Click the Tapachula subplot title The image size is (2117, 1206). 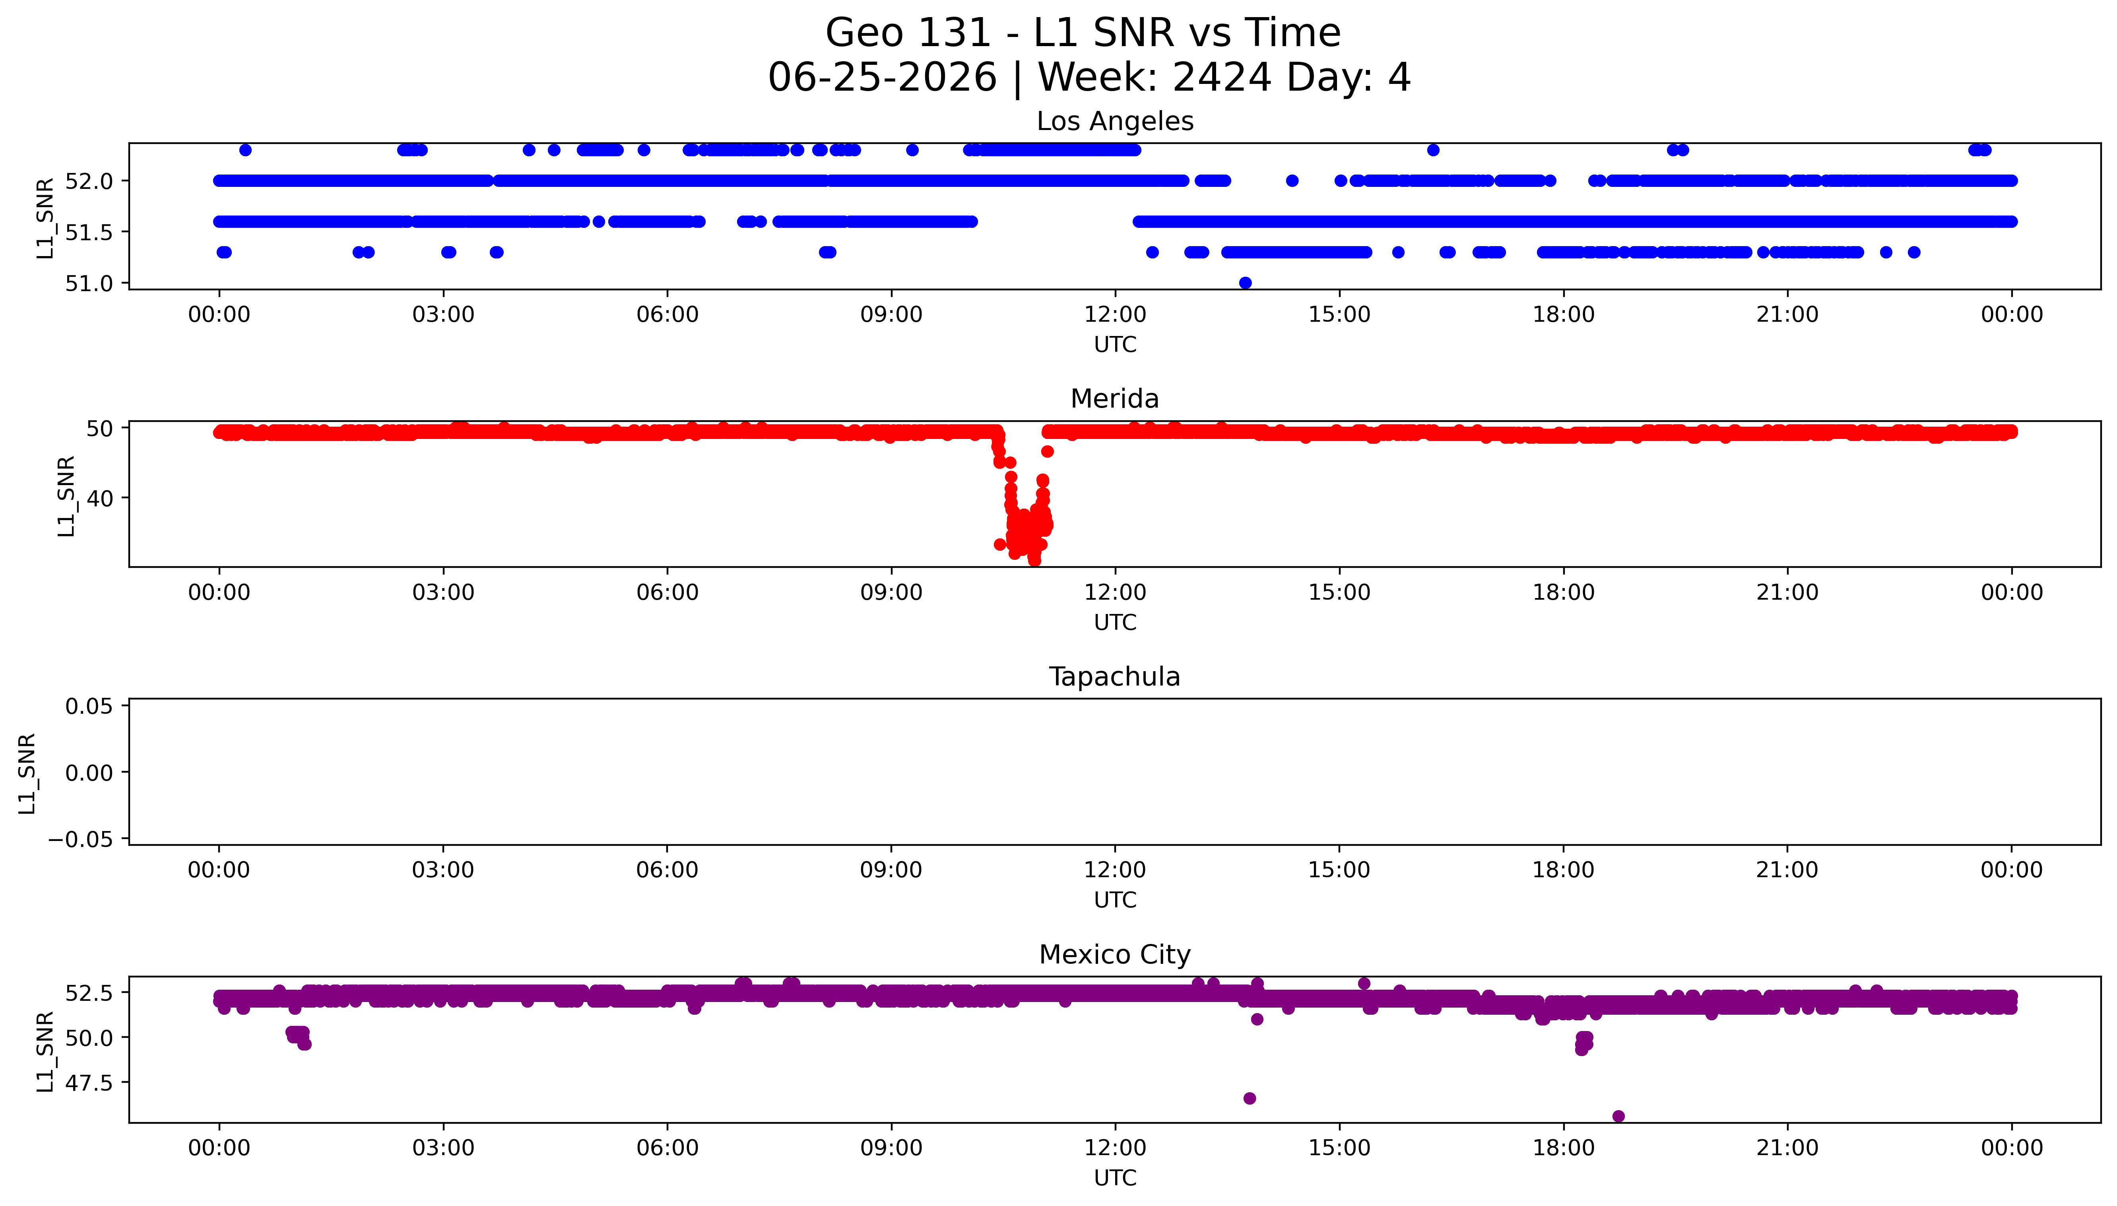point(1114,677)
